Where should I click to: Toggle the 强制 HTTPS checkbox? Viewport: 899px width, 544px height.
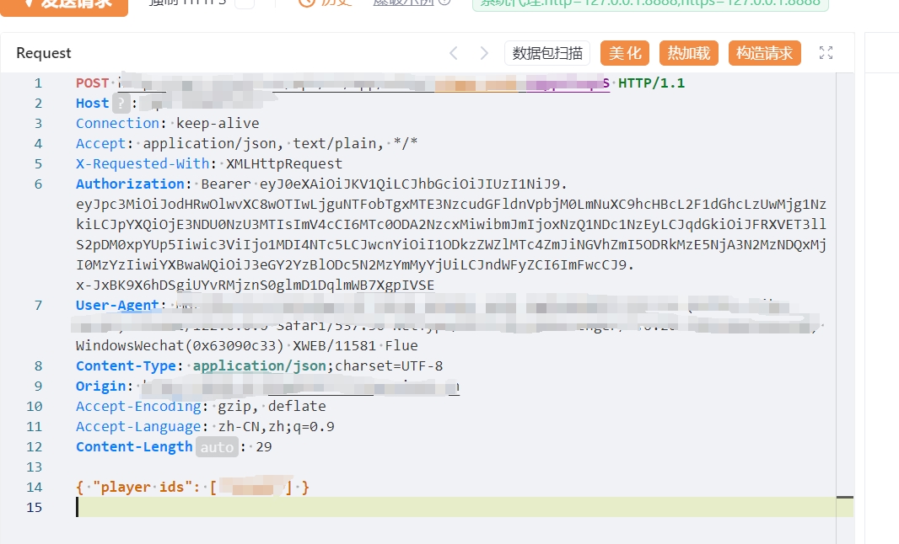(244, 3)
